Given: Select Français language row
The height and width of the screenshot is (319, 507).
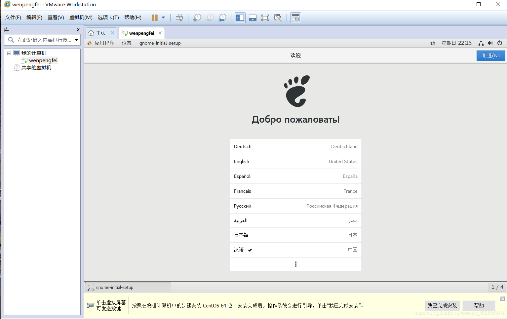Looking at the screenshot, I should point(296,191).
